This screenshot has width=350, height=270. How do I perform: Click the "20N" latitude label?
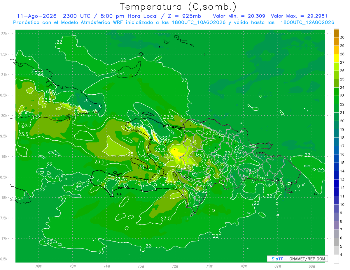pos(4,116)
